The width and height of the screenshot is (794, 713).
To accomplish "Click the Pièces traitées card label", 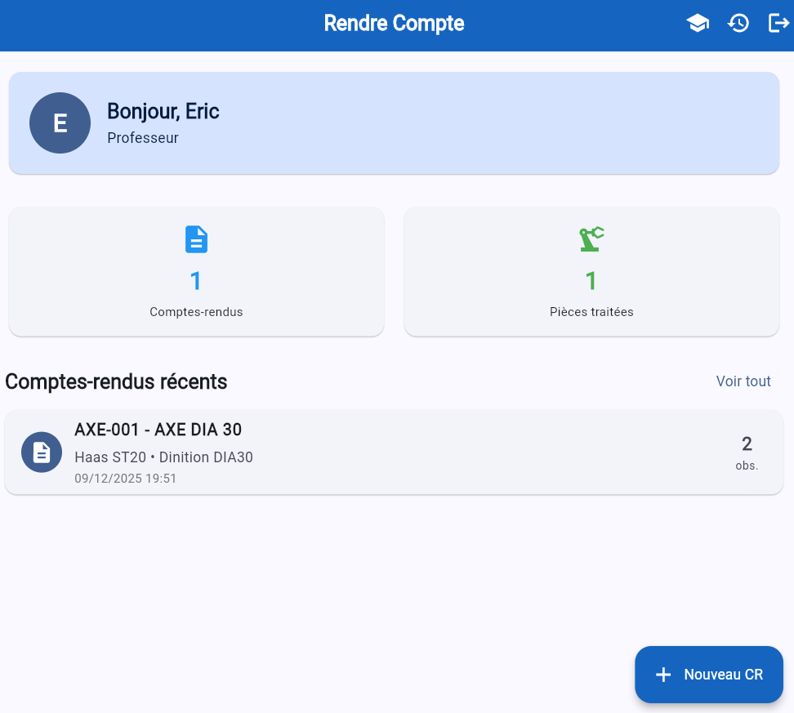I will [x=591, y=312].
